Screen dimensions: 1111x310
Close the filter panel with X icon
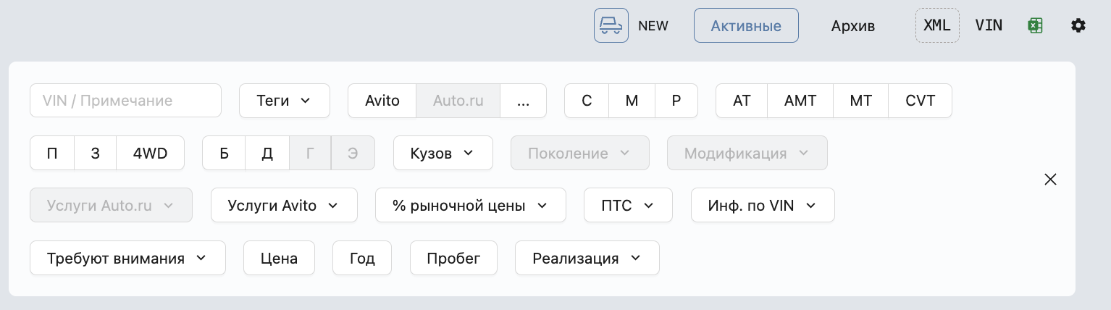(1050, 180)
